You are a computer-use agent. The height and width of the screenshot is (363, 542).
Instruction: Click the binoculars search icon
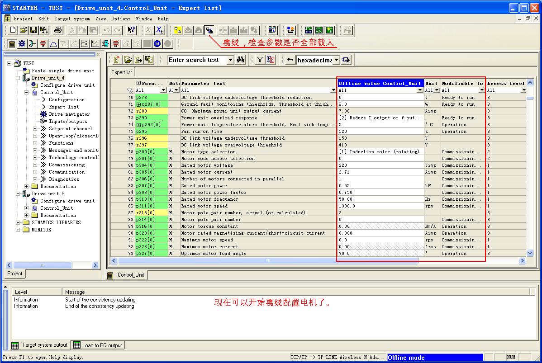tap(241, 60)
